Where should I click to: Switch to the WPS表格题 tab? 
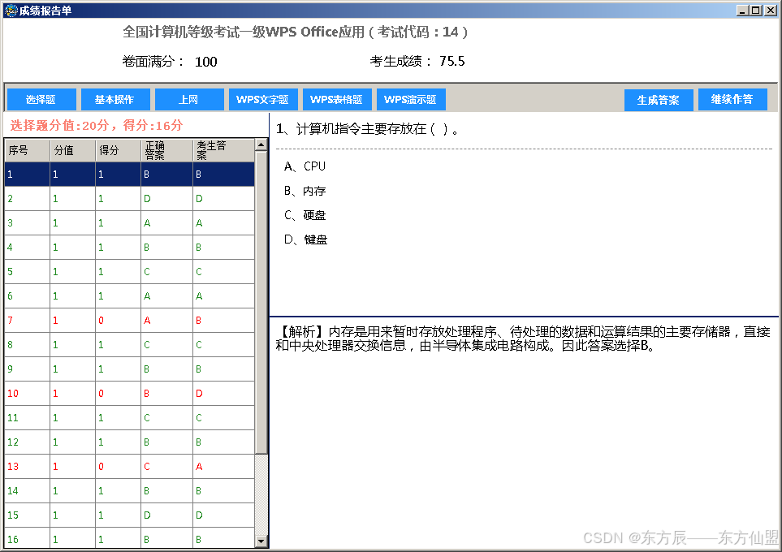point(337,99)
